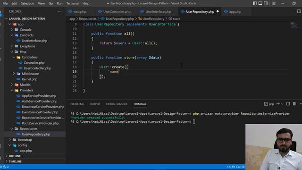Create new terminal with plus icon
Image resolution: width=302 pixels, height=170 pixels.
pos(278,104)
